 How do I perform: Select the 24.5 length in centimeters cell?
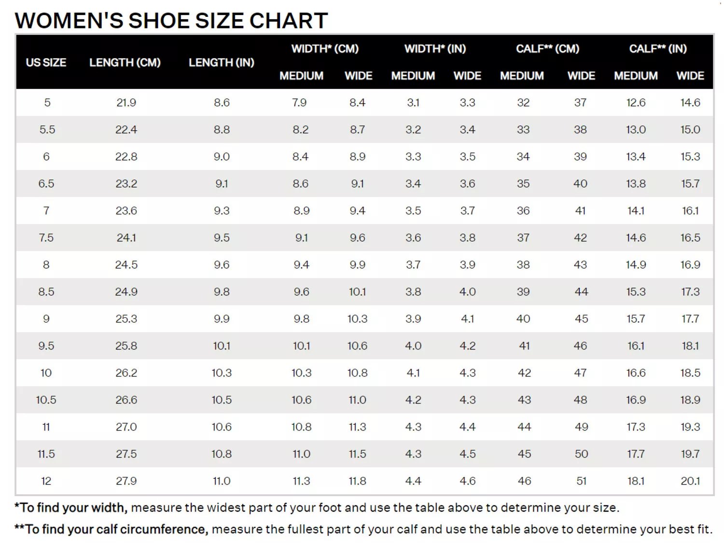[126, 265]
